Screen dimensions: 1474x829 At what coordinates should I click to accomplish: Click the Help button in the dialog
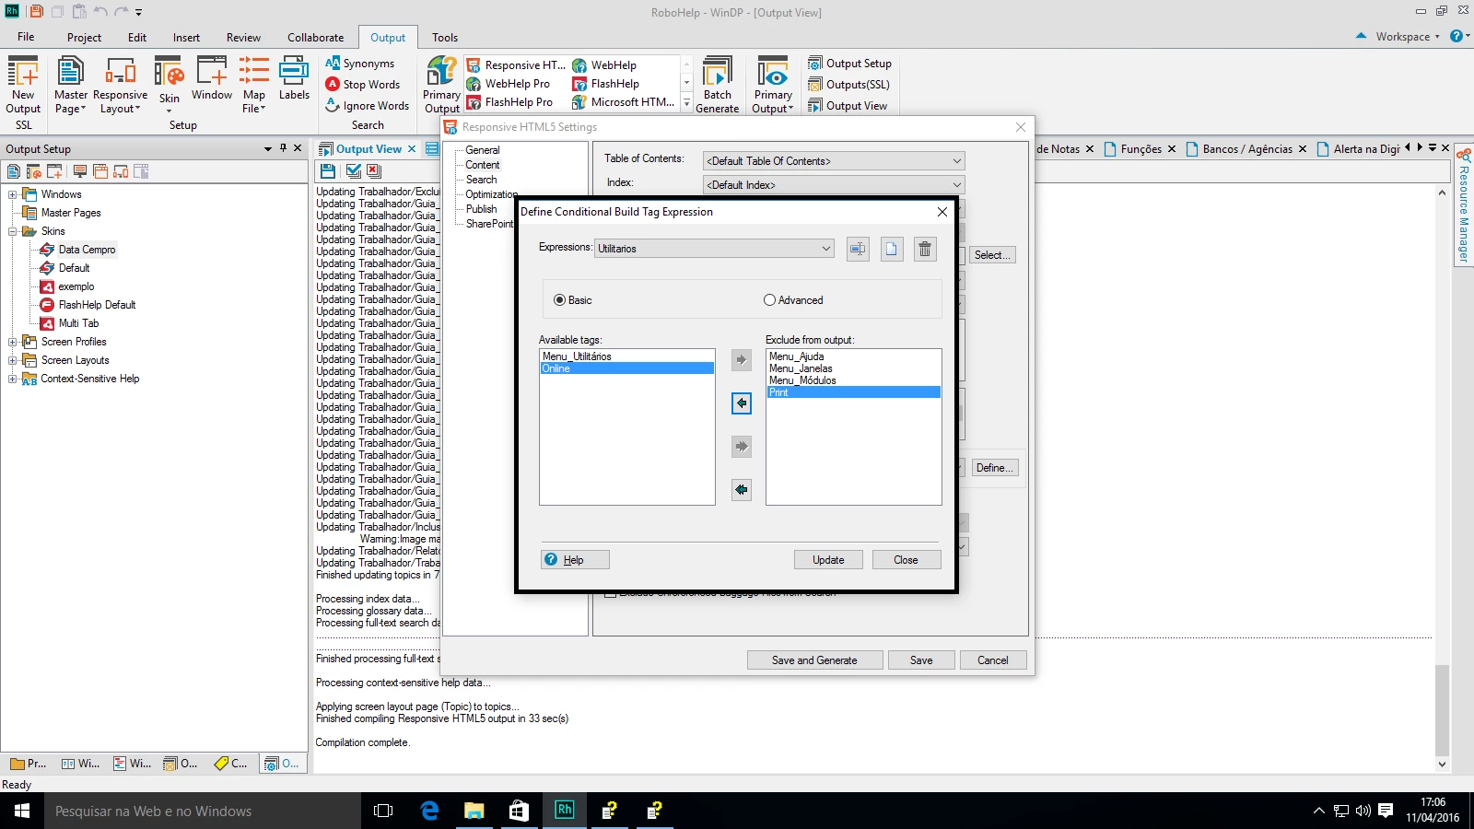coord(575,560)
